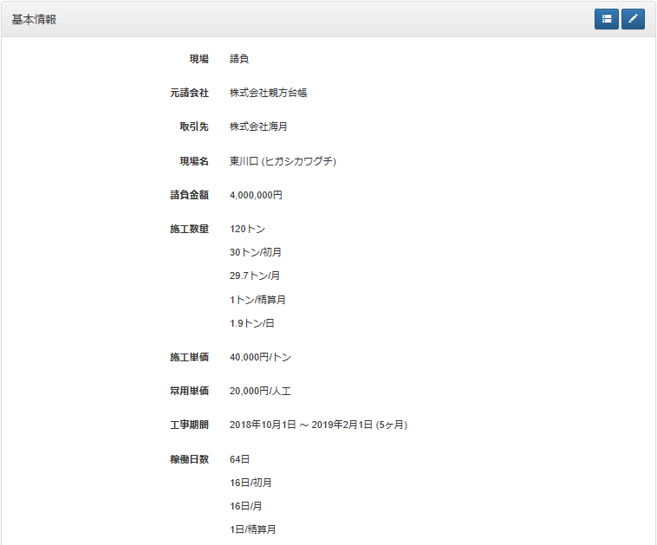Click the 元請会社 label
Screen dimensions: 657x545
(189, 93)
